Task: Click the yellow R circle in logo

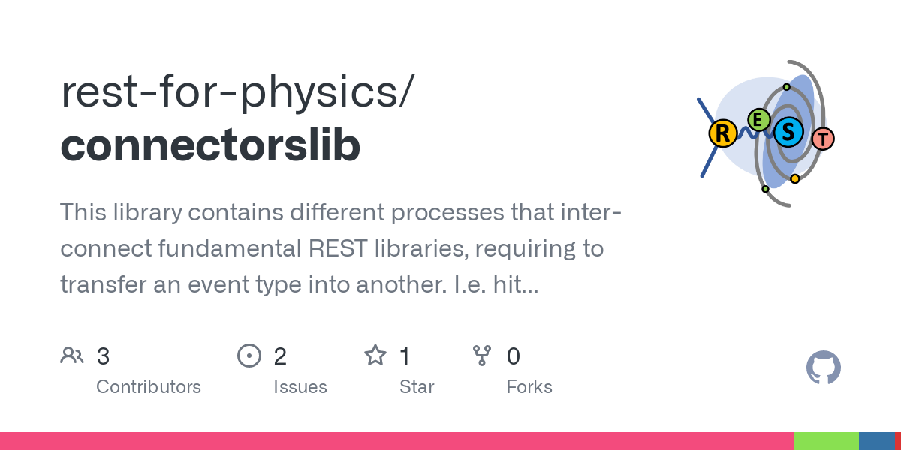Action: click(x=722, y=133)
